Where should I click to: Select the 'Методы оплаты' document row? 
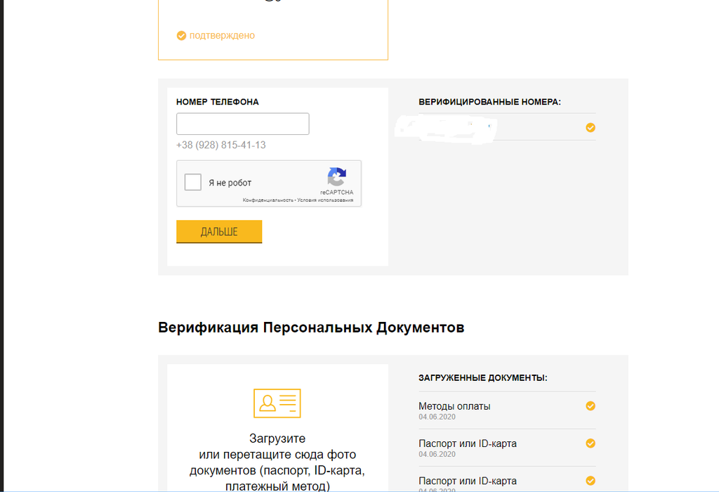[x=507, y=410]
